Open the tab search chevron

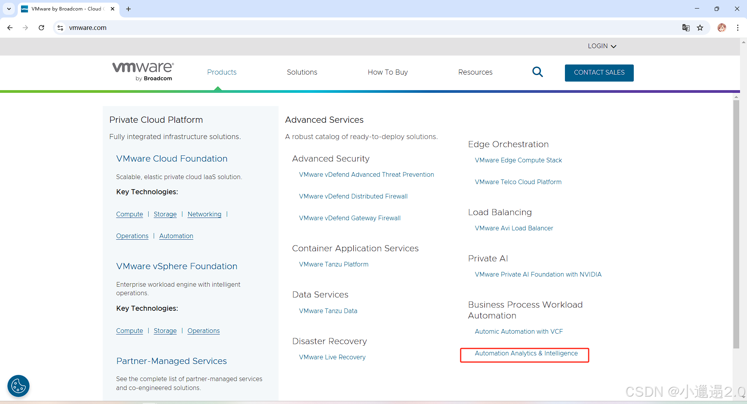click(9, 9)
